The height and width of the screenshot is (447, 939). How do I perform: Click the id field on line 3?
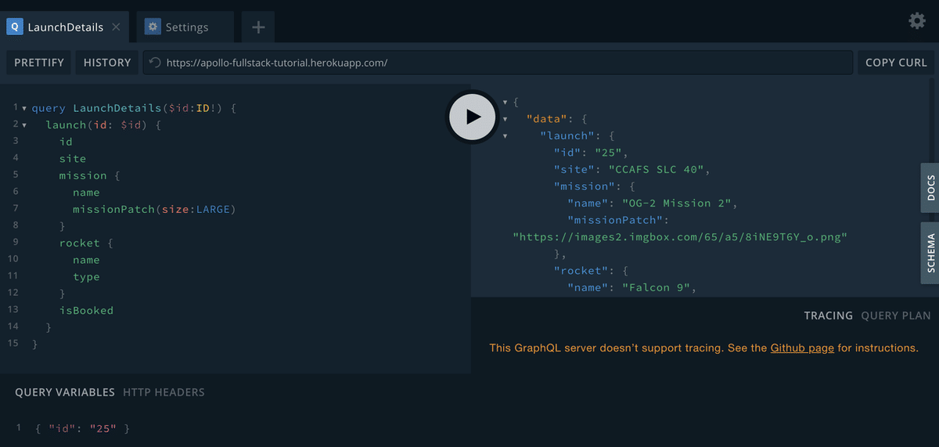point(66,142)
